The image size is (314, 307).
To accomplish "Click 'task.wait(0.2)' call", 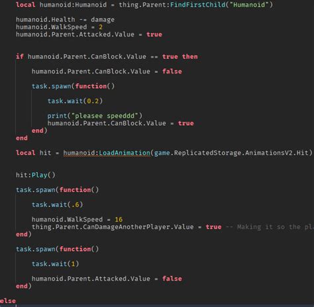I will 75,101.
